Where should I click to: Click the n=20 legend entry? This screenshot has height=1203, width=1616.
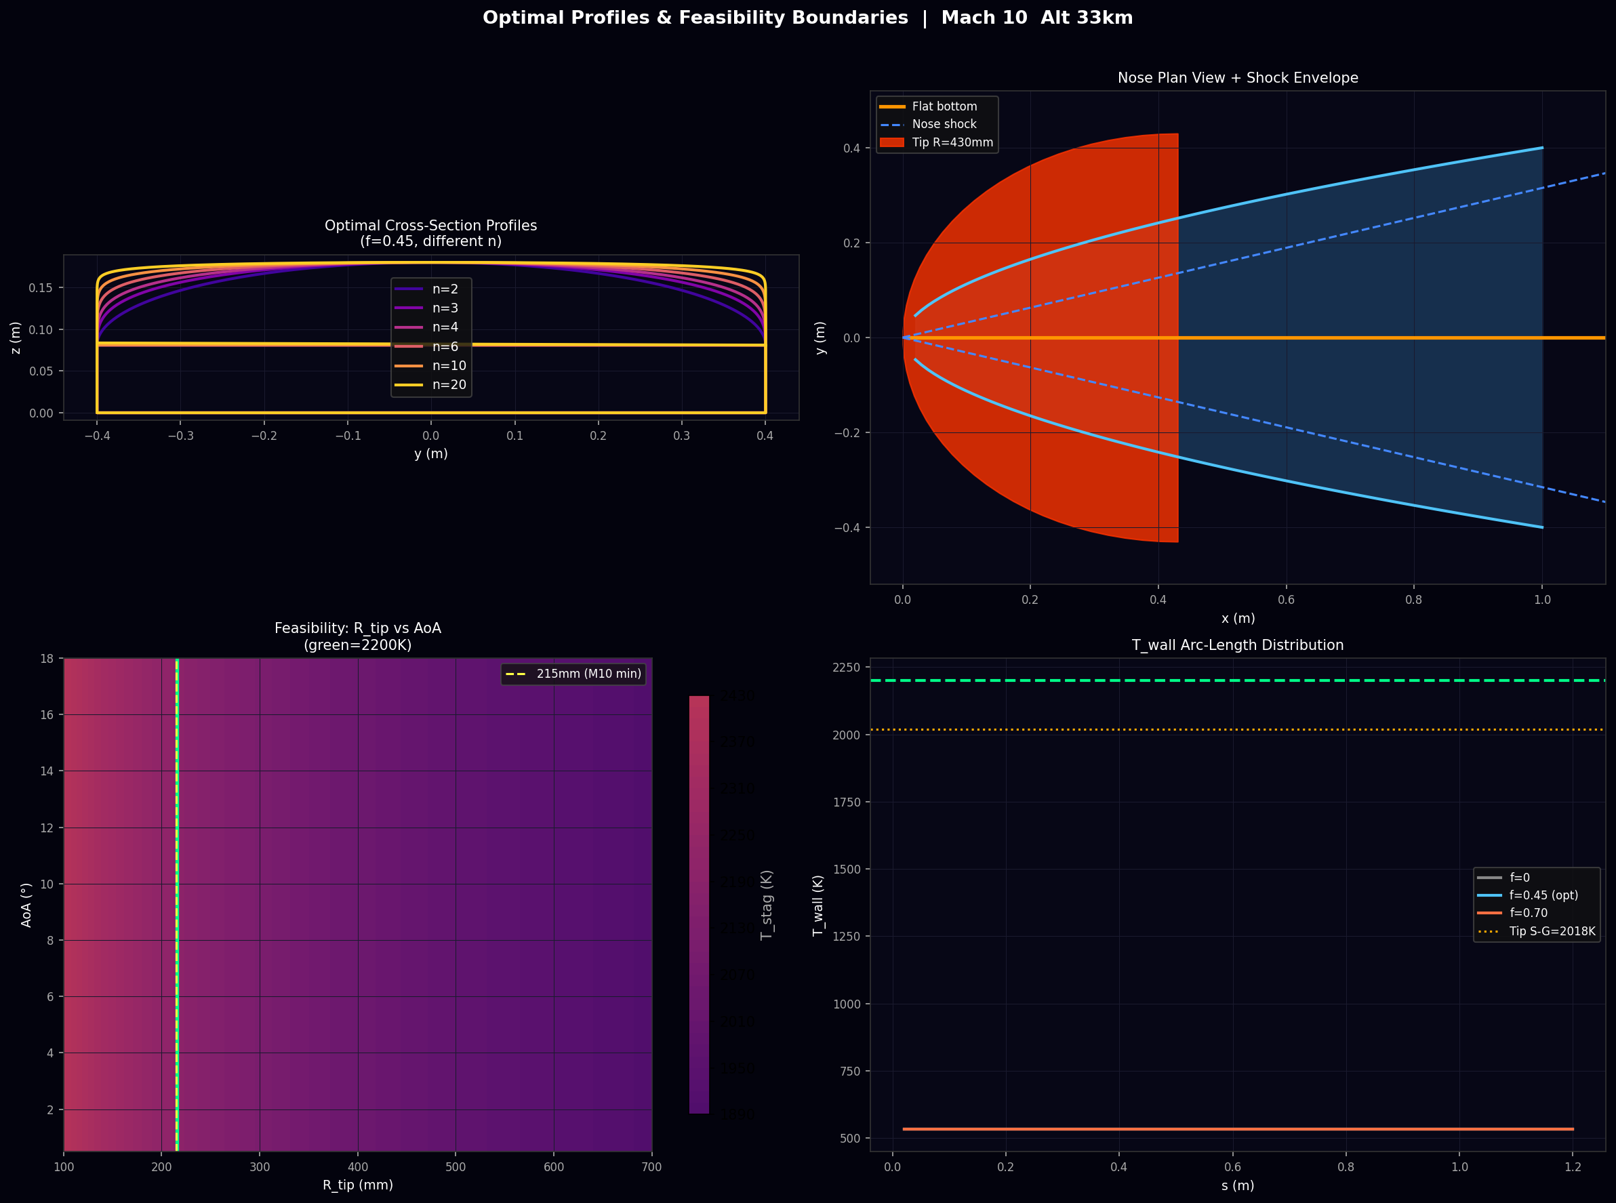pyautogui.click(x=431, y=384)
